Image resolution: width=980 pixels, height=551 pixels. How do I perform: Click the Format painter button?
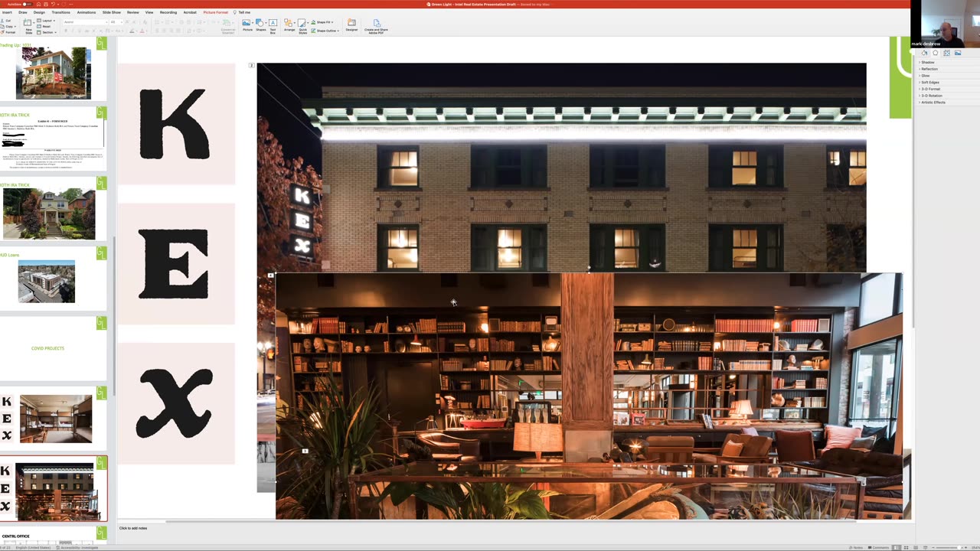(x=8, y=32)
